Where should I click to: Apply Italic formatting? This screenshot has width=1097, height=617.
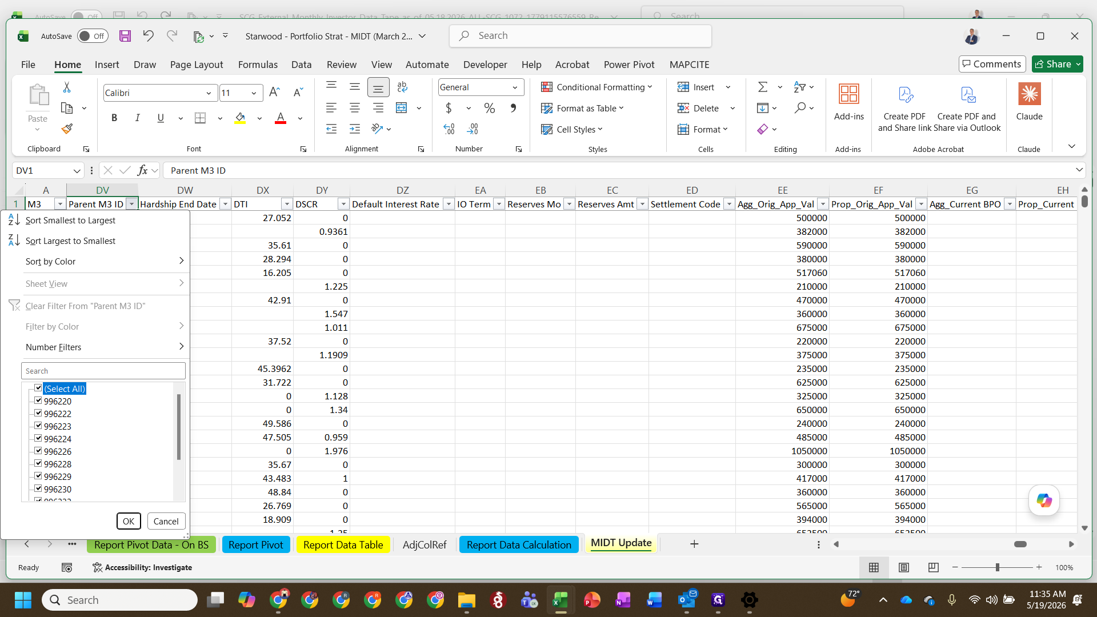click(x=137, y=118)
